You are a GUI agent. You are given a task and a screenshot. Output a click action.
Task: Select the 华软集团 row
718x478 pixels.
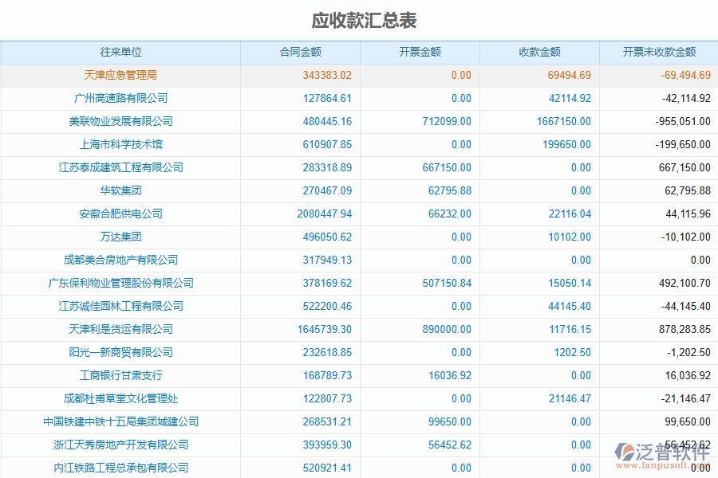pyautogui.click(x=120, y=190)
